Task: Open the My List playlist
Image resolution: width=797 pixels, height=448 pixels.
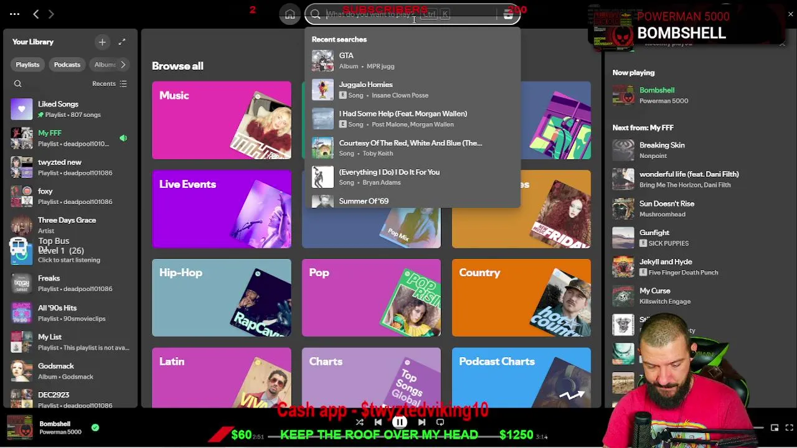Action: (69, 342)
